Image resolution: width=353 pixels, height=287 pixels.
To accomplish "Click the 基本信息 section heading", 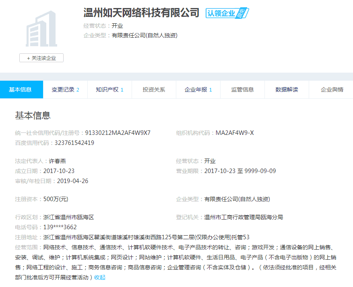I will (33, 115).
